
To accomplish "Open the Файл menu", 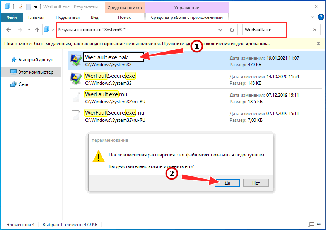I will tap(12, 17).
